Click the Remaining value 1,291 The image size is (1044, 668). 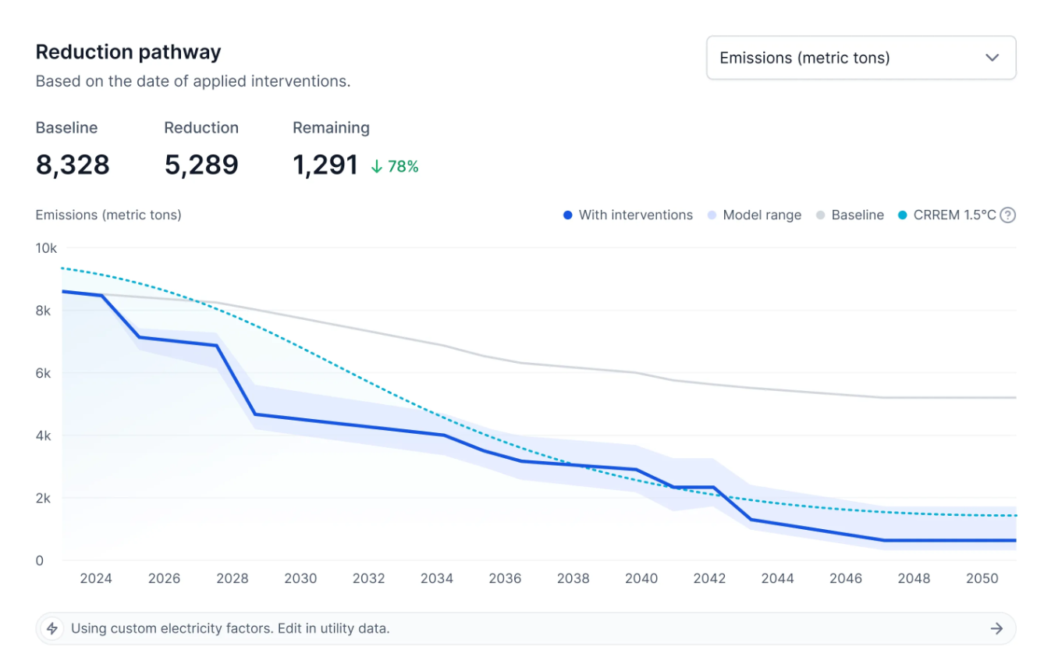325,165
